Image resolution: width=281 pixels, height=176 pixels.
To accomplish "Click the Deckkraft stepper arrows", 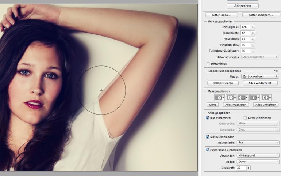I will coord(249,168).
